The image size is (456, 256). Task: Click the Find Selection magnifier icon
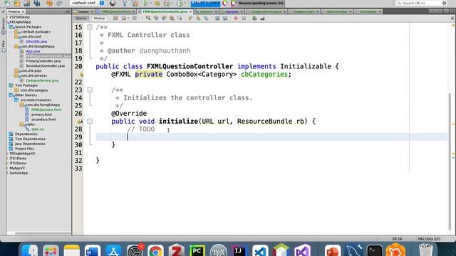coord(148,18)
